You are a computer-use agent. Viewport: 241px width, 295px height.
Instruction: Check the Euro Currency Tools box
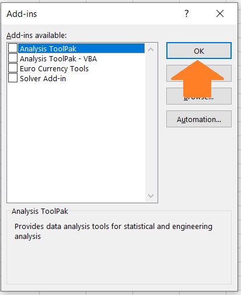(13, 68)
